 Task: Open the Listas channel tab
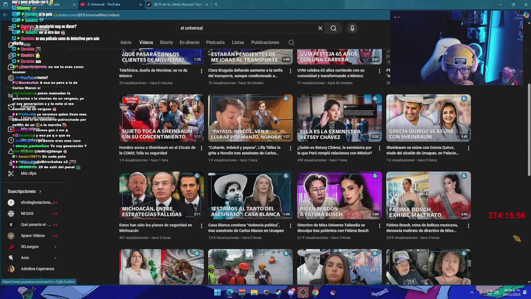[x=238, y=42]
